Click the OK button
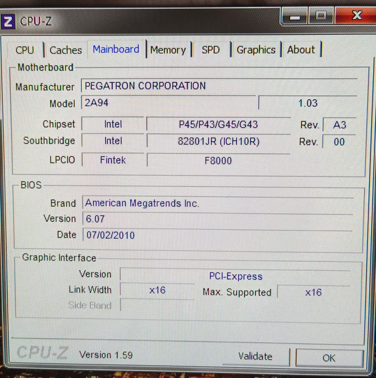The image size is (376, 378). point(329,358)
